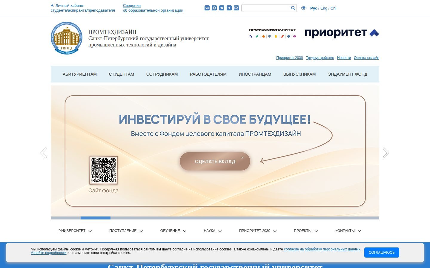Image resolution: width=430 pixels, height=268 pixels.
Task: Open the MAX messenger chat-bubble icon
Action: tap(214, 8)
